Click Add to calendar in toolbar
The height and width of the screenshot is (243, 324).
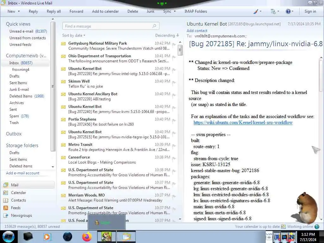click(x=105, y=12)
